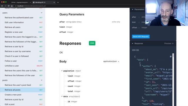188x106 pixels.
Task: Select Retrieve all posts endpoint
Action: 23,90
